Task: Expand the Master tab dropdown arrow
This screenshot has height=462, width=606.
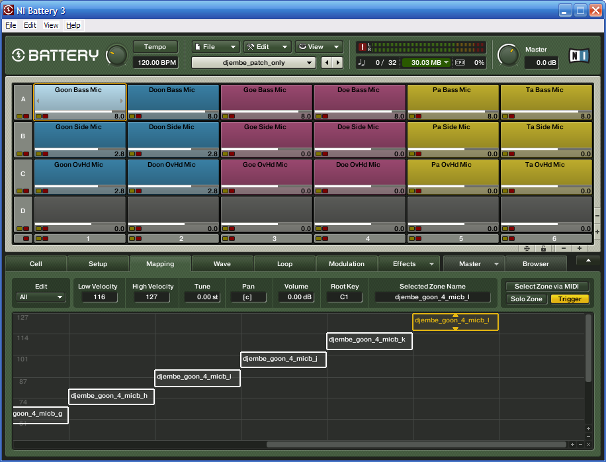Action: pyautogui.click(x=496, y=264)
